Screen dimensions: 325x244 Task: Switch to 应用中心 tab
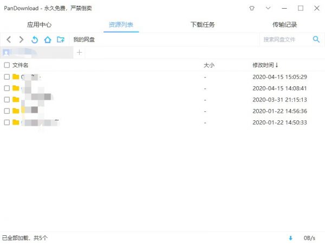tap(39, 25)
